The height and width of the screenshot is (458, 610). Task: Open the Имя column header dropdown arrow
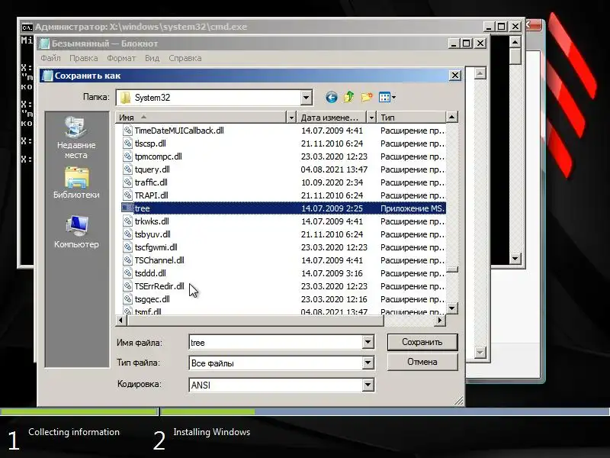tap(291, 118)
